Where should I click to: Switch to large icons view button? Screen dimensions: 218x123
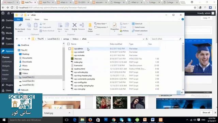182,93
